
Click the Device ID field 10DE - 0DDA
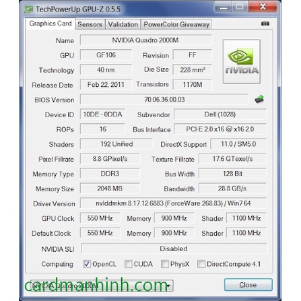pos(102,114)
